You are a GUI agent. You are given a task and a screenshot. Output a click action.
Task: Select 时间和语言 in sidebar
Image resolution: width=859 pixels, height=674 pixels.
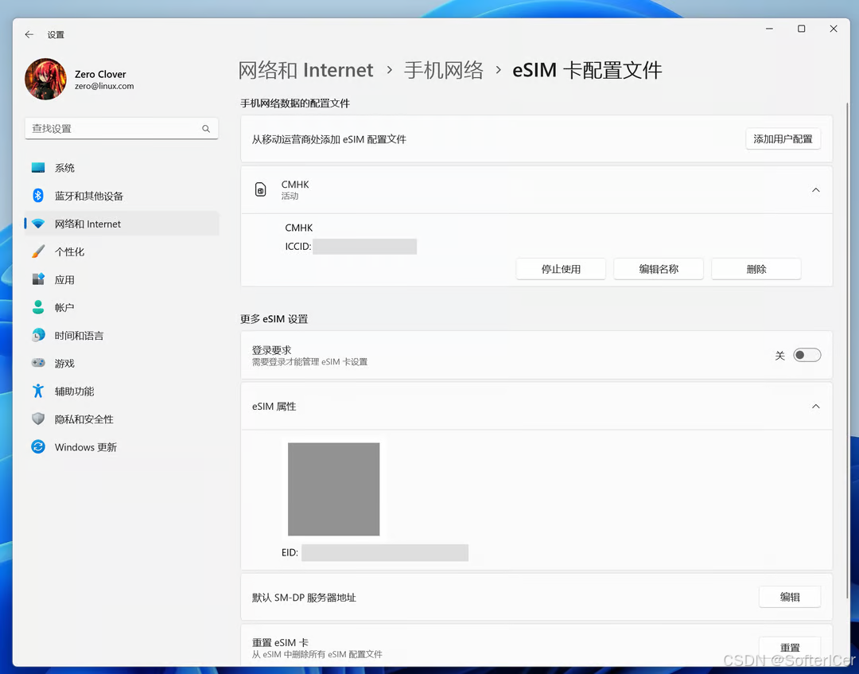click(122, 335)
